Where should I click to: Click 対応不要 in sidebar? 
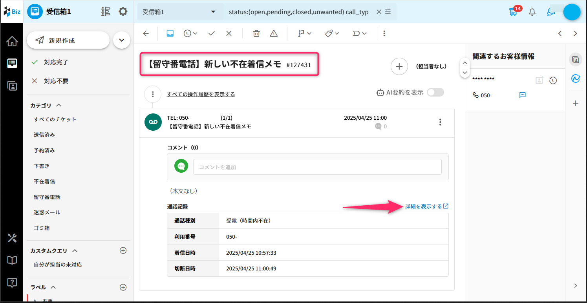click(56, 81)
